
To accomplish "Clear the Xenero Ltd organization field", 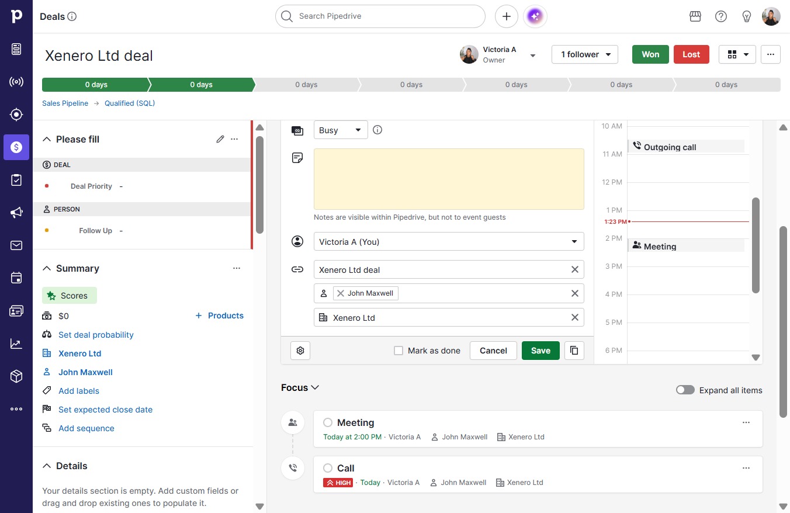I will (575, 317).
